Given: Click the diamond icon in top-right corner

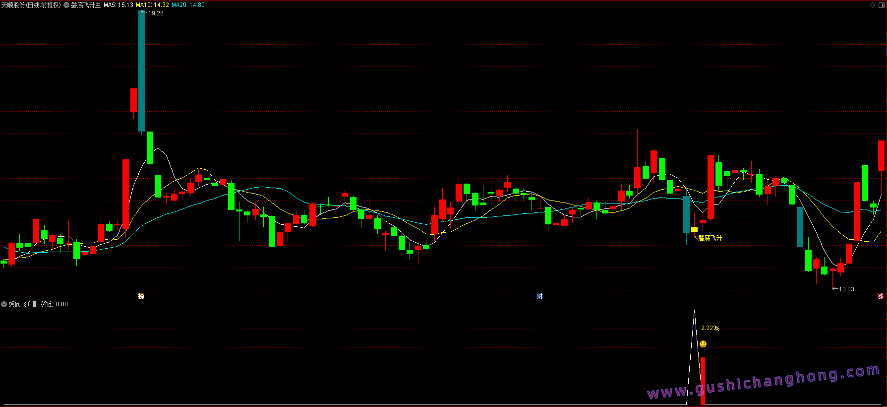Looking at the screenshot, I should coord(873,5).
